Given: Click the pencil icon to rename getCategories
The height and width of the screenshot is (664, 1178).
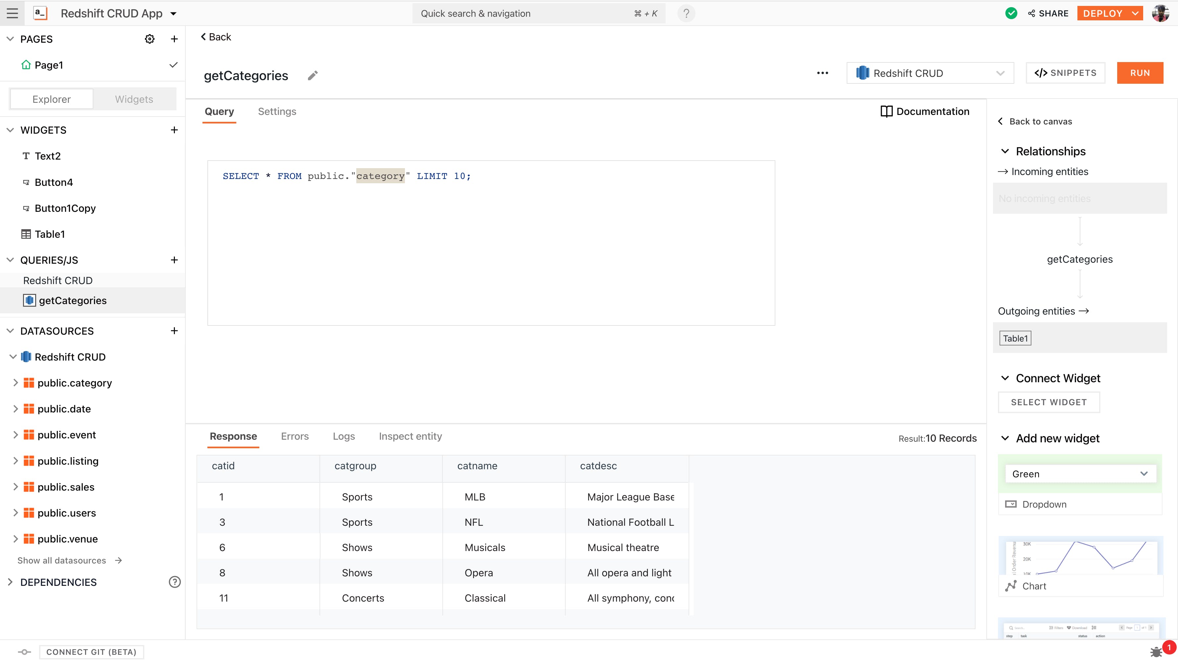Looking at the screenshot, I should (312, 76).
